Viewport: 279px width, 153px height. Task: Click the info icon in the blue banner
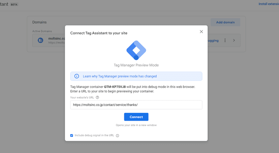point(76,76)
